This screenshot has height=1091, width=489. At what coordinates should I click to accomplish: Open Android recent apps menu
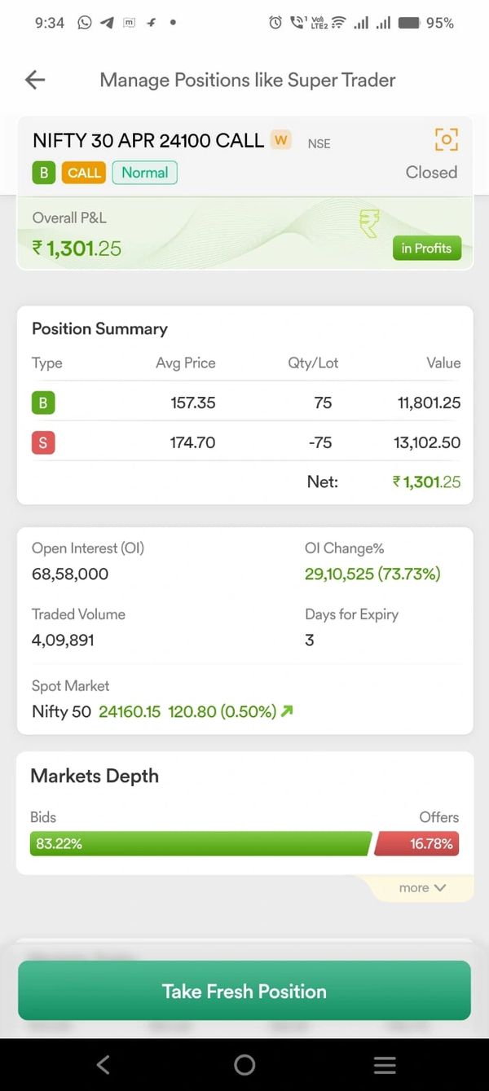(385, 1064)
